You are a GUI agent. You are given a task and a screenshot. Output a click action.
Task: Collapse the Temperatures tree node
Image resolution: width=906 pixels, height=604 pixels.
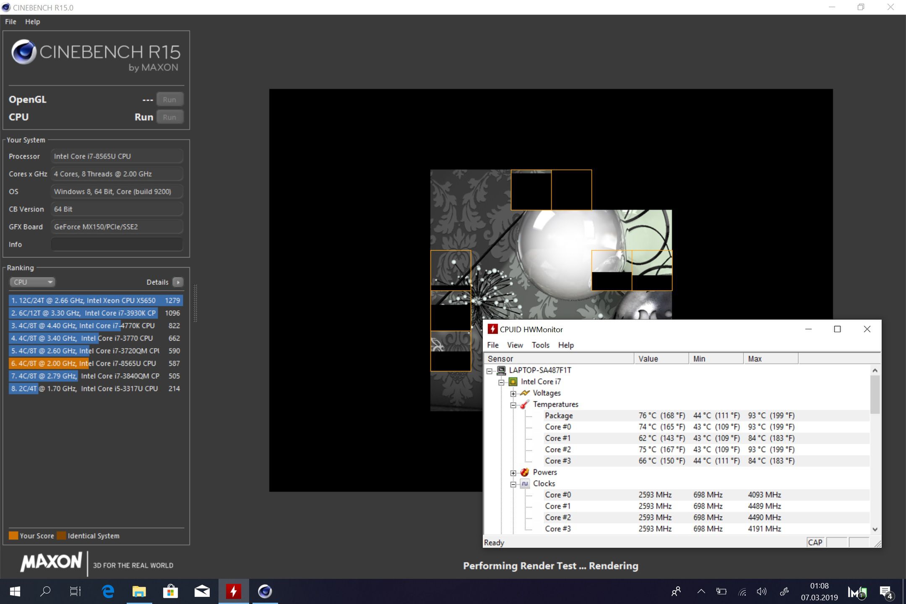point(513,405)
